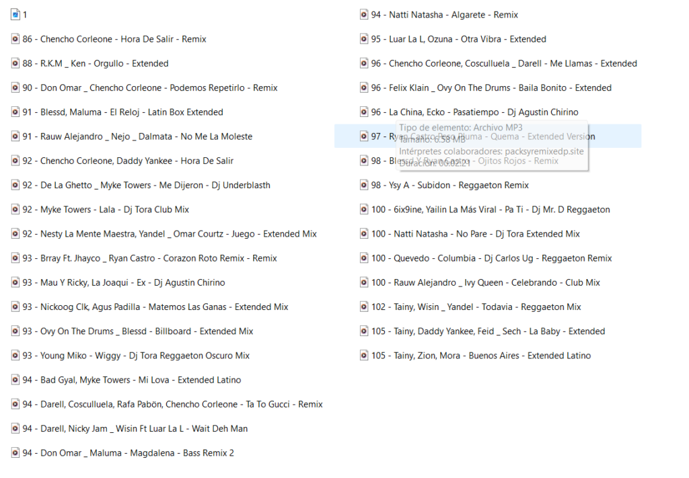
Task: Click the audio icon beside Lala Dj Tora Club Mix
Action: point(15,209)
